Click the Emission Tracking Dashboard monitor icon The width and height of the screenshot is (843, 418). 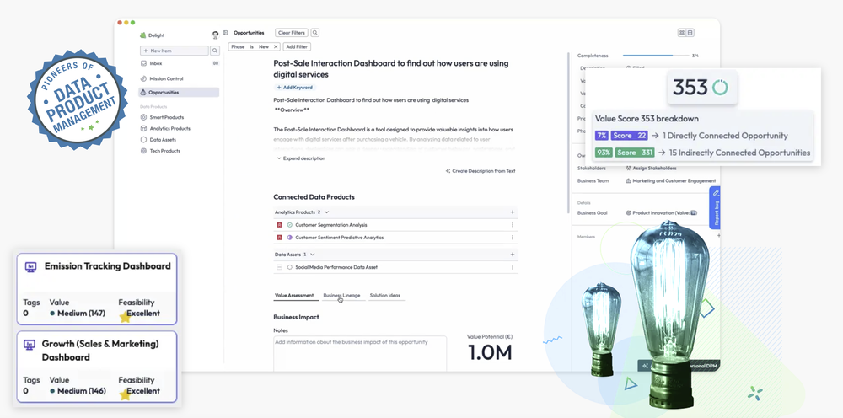point(30,266)
